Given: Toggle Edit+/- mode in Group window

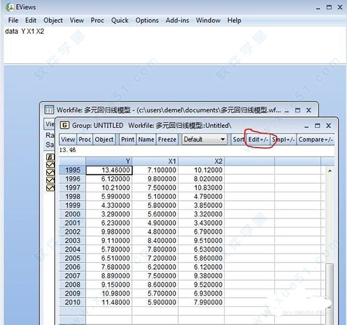Looking at the screenshot, I should 258,140.
